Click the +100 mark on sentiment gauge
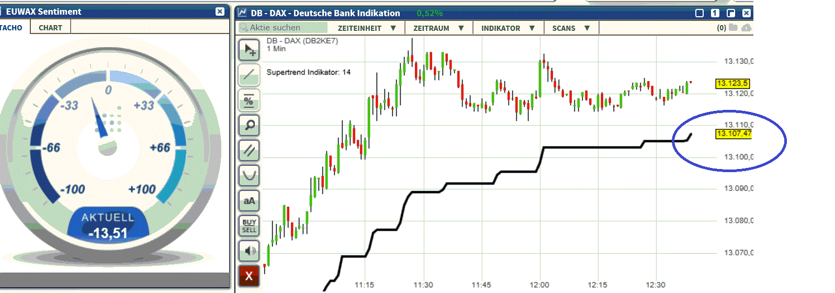The width and height of the screenshot is (835, 293). [142, 189]
